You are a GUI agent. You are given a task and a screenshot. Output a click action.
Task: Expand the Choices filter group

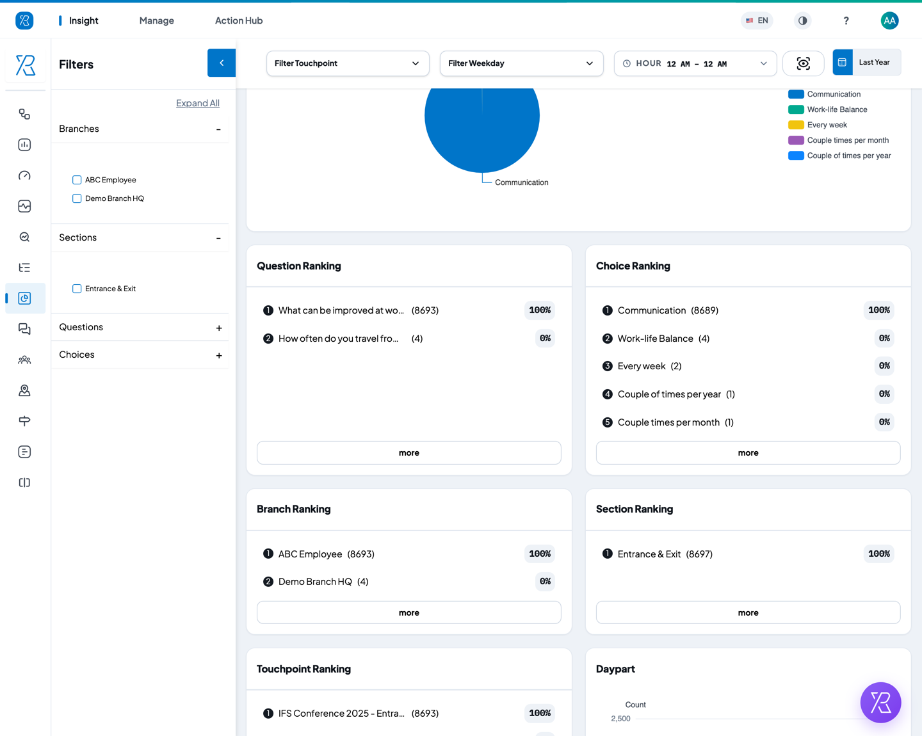click(218, 355)
